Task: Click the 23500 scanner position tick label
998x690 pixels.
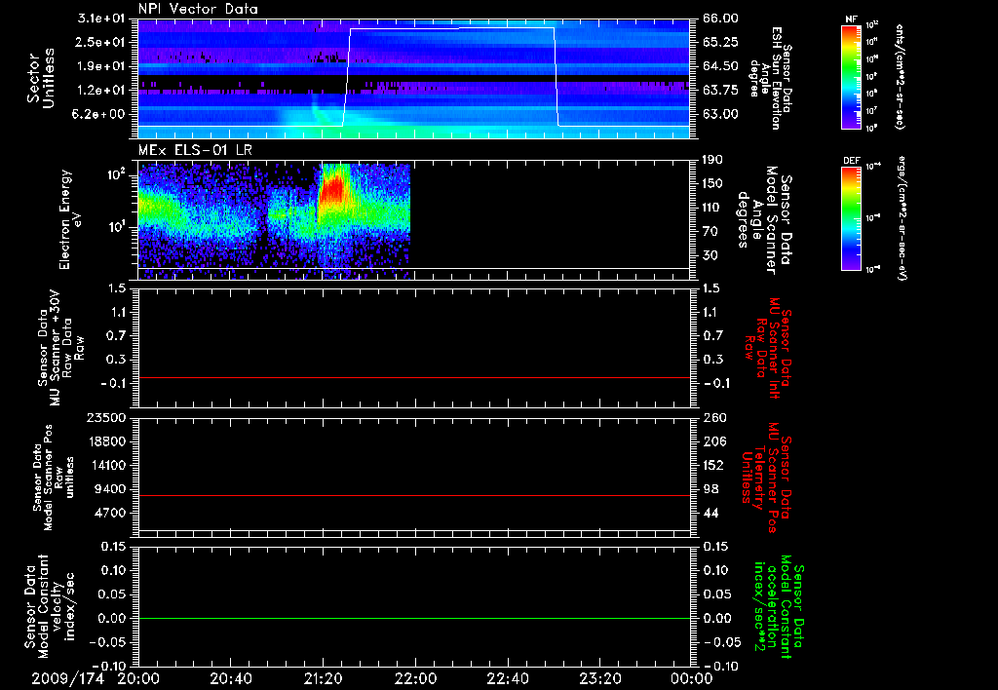Action: click(x=107, y=417)
